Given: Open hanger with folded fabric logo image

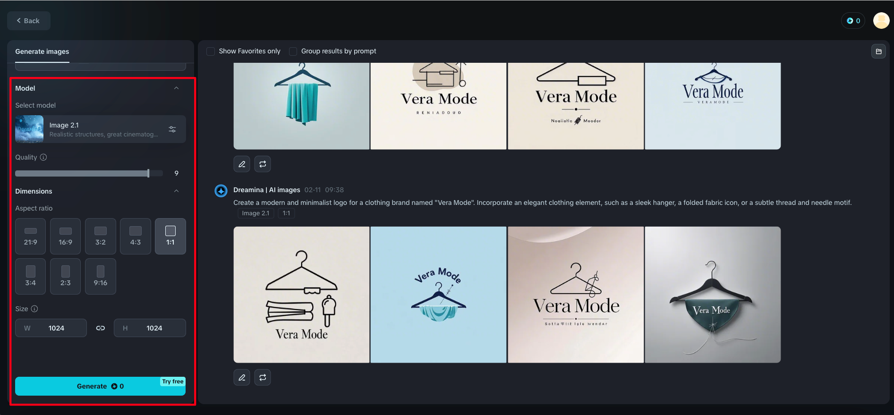Looking at the screenshot, I should (301, 295).
